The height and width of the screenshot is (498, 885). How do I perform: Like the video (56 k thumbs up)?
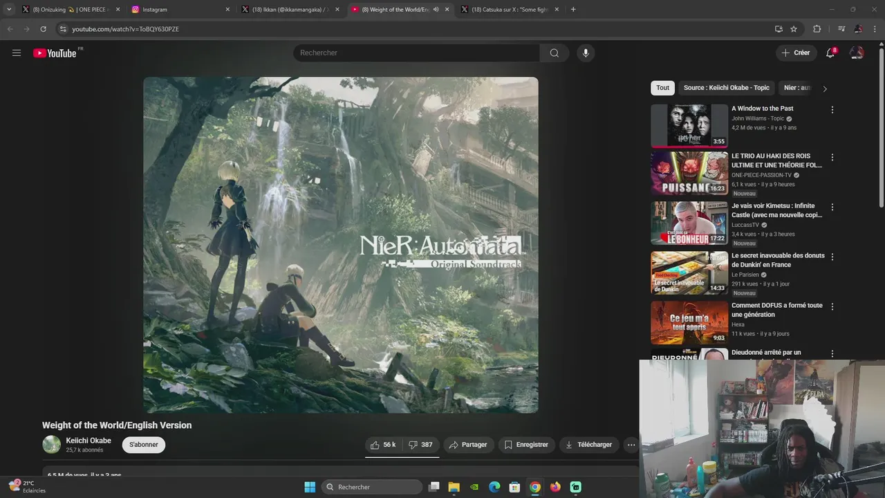(383, 445)
